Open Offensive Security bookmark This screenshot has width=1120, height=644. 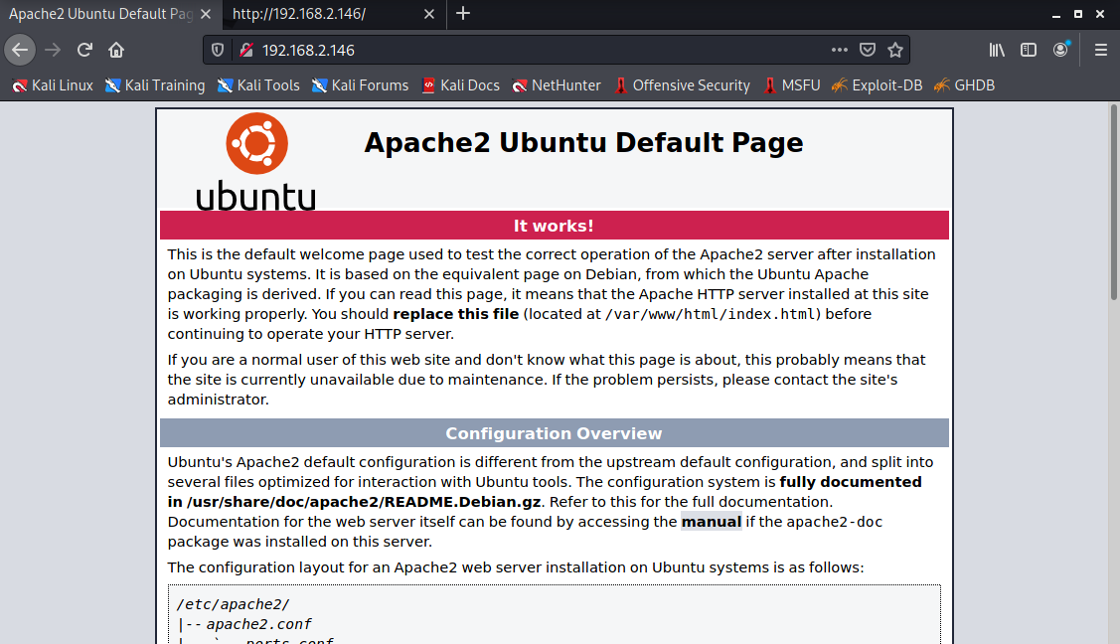tap(682, 85)
